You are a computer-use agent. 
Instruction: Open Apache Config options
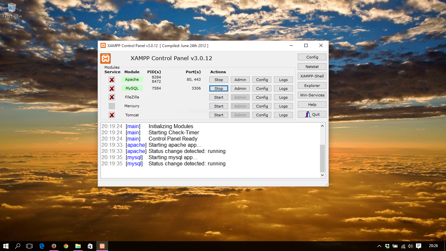point(262,80)
